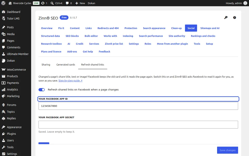Click the Appearance paintbrush icon

coord(3,127)
